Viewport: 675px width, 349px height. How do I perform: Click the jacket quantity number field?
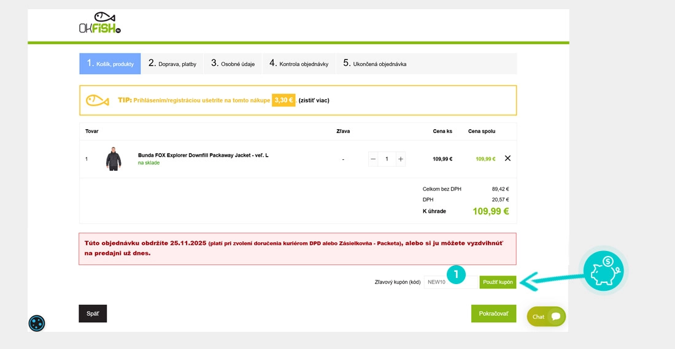pos(387,159)
